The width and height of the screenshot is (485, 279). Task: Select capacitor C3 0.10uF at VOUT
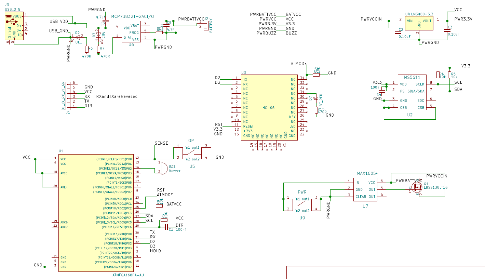point(447,30)
